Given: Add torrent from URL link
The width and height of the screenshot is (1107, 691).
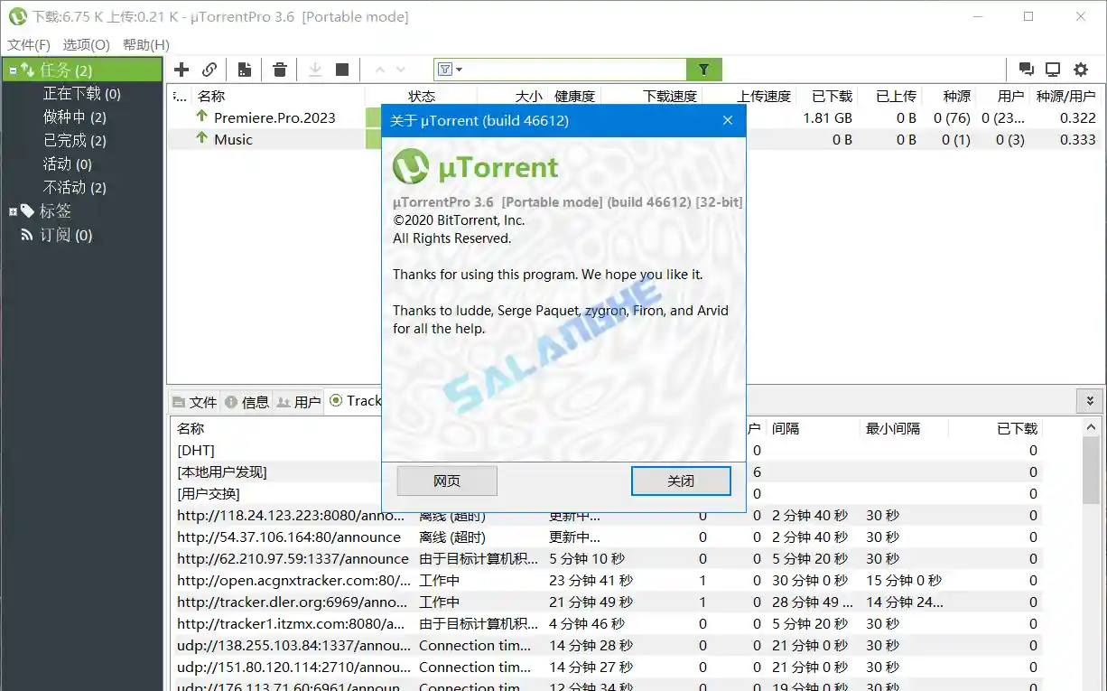Looking at the screenshot, I should 209,69.
